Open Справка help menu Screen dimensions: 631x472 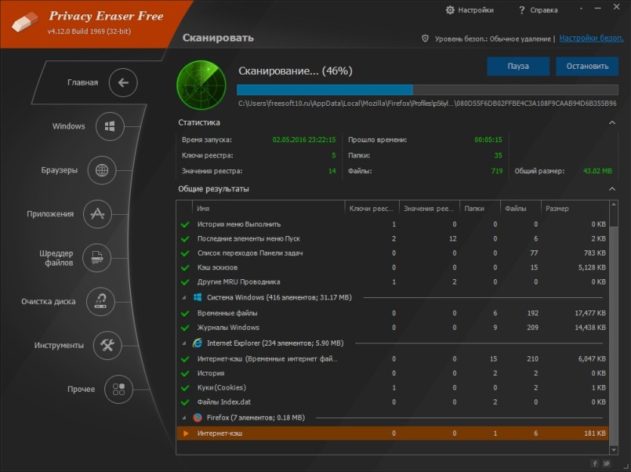(x=539, y=10)
